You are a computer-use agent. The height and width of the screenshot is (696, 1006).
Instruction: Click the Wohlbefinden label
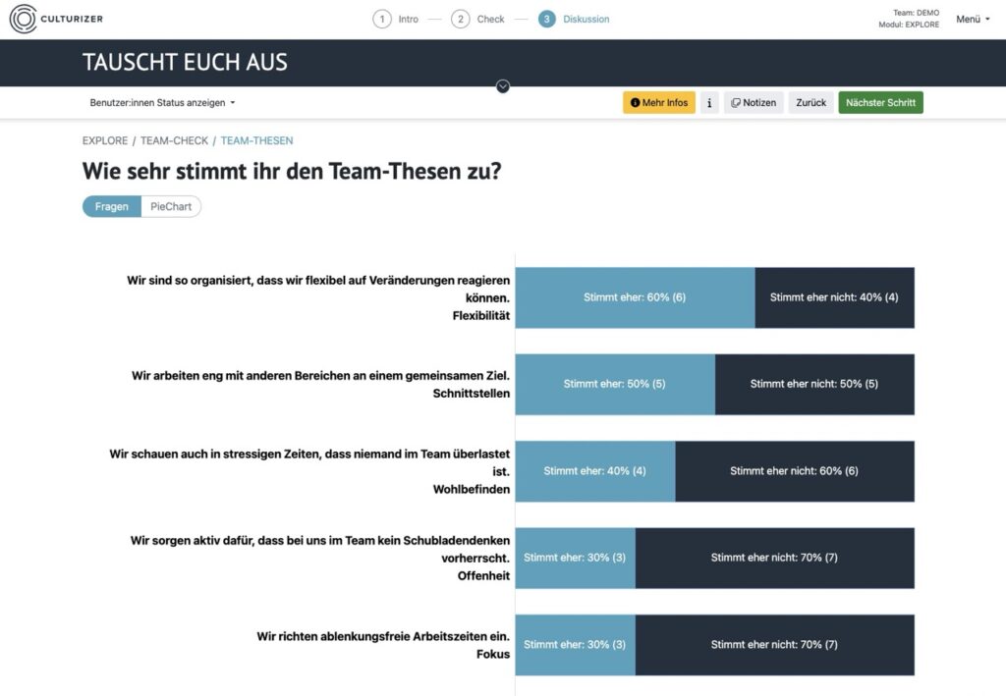tap(472, 489)
